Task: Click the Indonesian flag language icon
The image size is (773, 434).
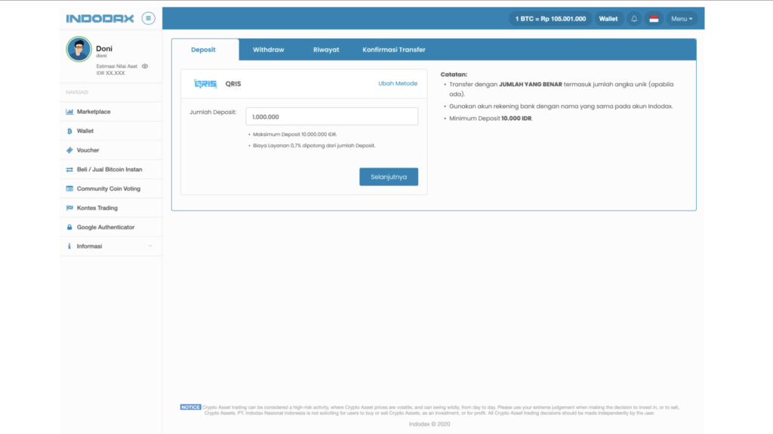Action: [654, 19]
